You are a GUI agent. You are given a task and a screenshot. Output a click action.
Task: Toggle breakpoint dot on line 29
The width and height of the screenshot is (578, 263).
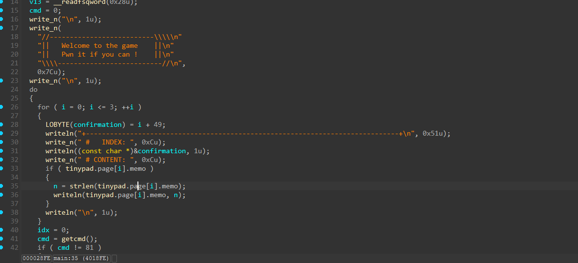1,133
